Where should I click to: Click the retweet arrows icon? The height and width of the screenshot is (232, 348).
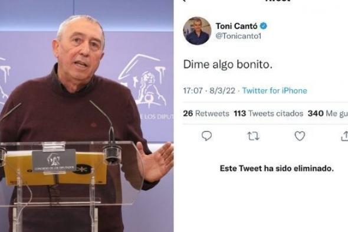[253, 136]
